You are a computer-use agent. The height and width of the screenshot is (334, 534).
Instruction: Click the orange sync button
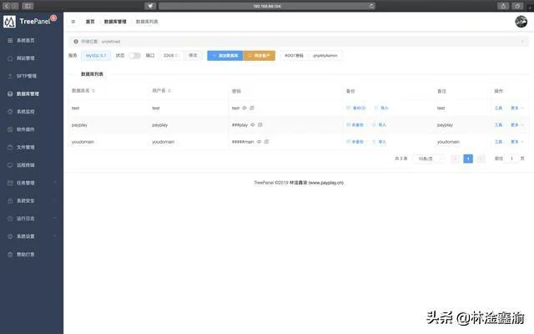click(x=259, y=56)
